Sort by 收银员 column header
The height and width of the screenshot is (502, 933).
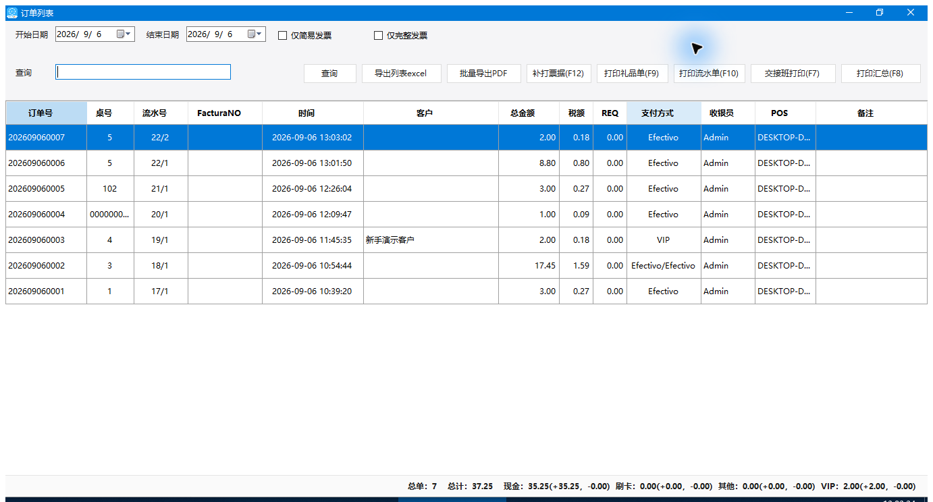click(x=728, y=113)
